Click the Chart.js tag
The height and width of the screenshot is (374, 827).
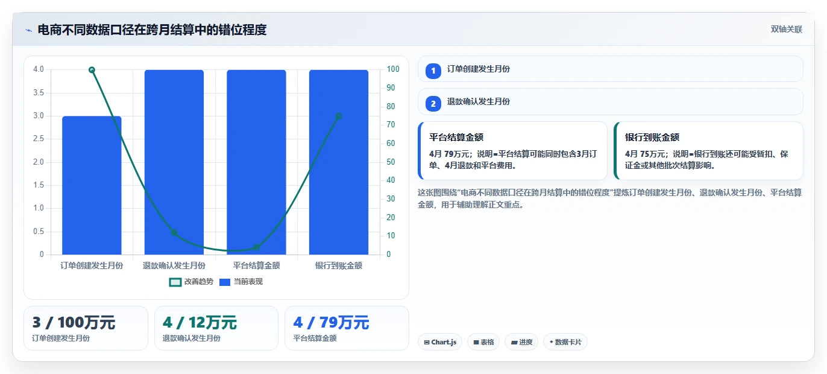(x=439, y=342)
